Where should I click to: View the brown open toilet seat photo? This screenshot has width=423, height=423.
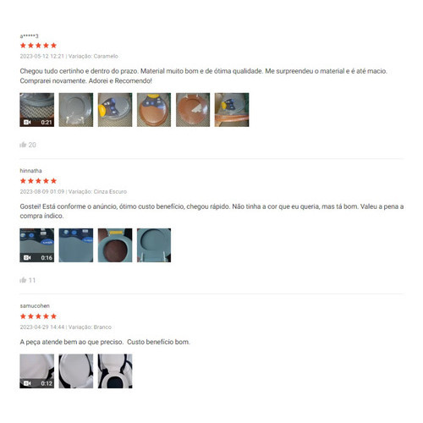(193, 110)
